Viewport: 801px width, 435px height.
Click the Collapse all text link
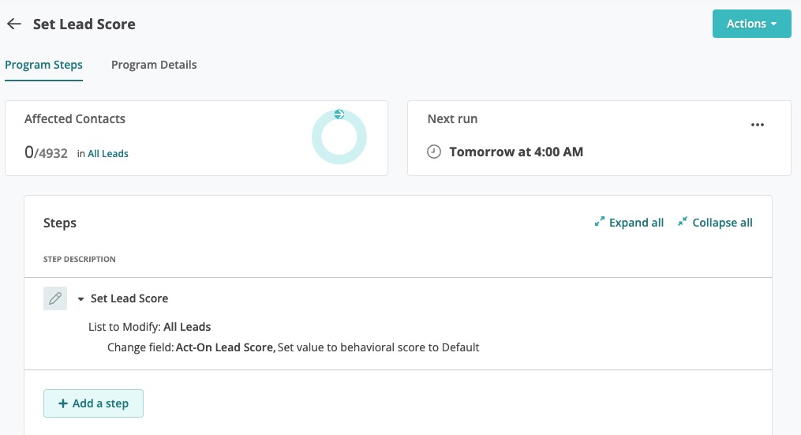[x=722, y=223]
